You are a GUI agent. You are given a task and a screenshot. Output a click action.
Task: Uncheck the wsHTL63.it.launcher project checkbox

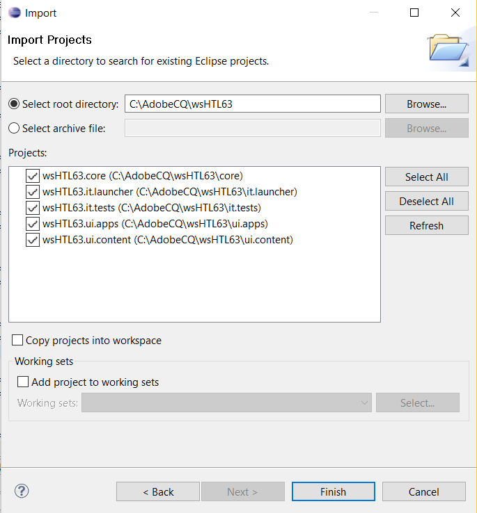pos(33,192)
